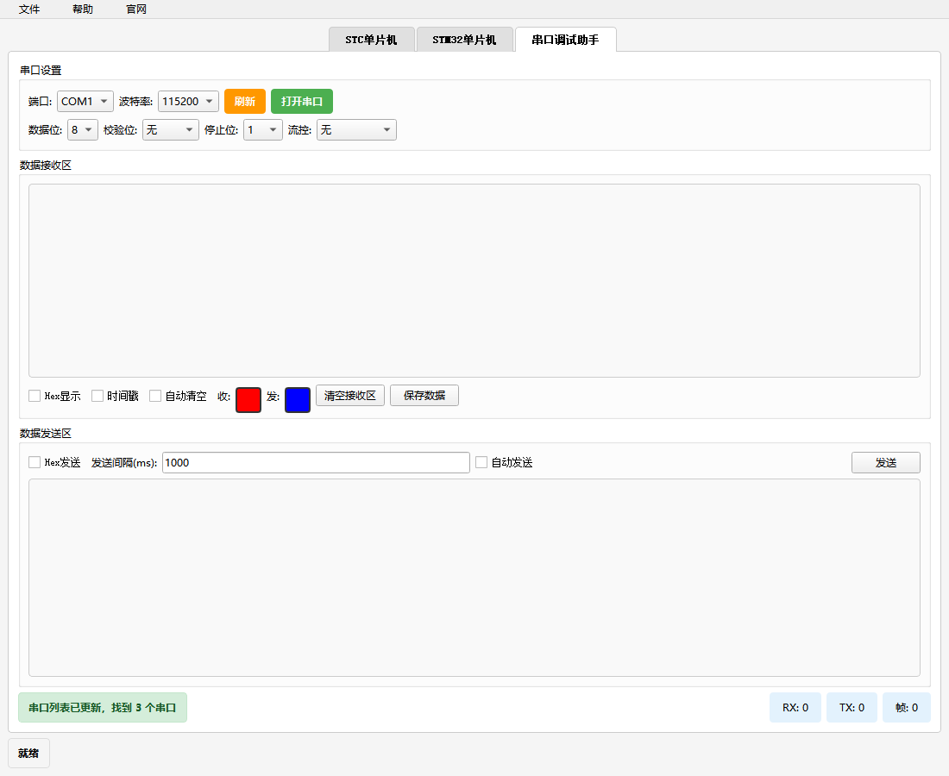Expand the 校验位 parity dropdown
Screen dimensions: 949x776
pyautogui.click(x=170, y=130)
